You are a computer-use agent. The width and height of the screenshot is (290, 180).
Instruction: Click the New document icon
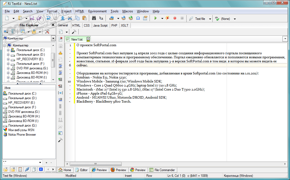7,18
